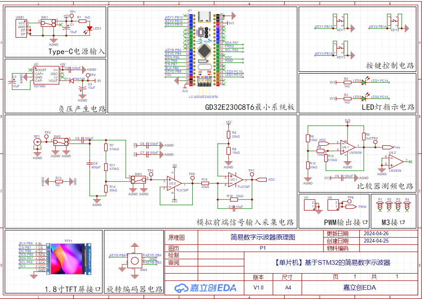Click the Freq net port output flag
422x299 pixels.
coord(387,147)
